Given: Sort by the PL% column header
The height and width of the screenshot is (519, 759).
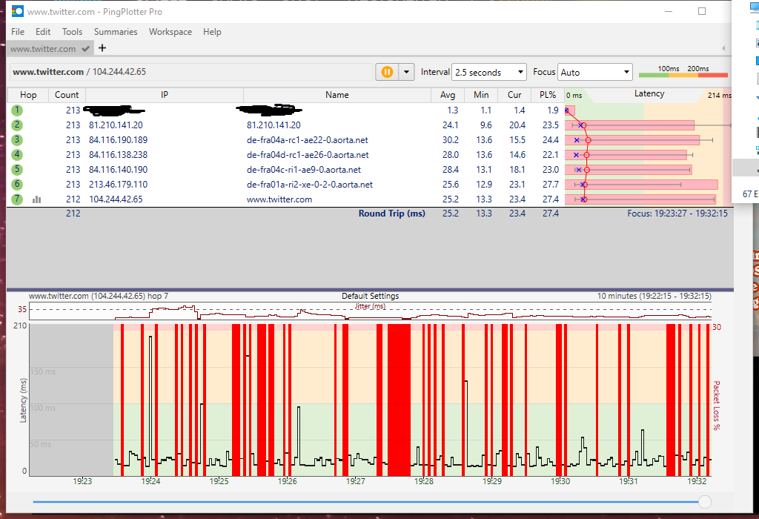Looking at the screenshot, I should 548,95.
